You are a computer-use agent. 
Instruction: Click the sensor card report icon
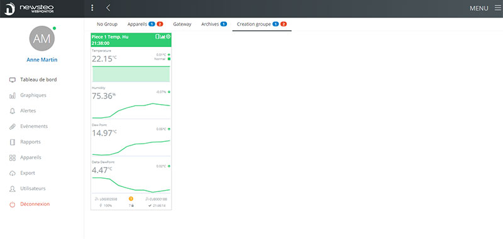click(158, 36)
